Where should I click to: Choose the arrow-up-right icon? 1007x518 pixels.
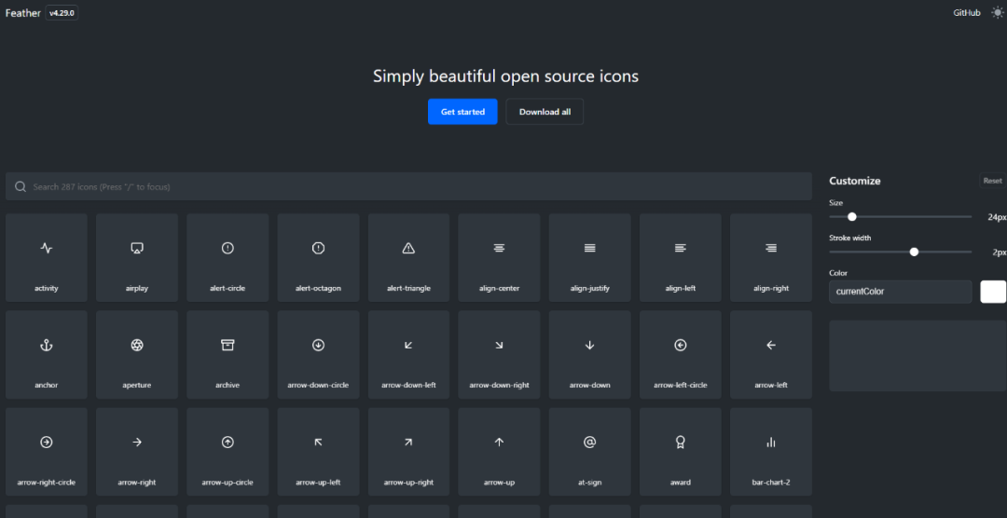(408, 451)
